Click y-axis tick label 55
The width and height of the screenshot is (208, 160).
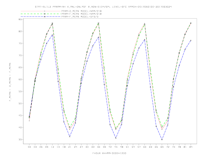pyautogui.click(x=20, y=91)
